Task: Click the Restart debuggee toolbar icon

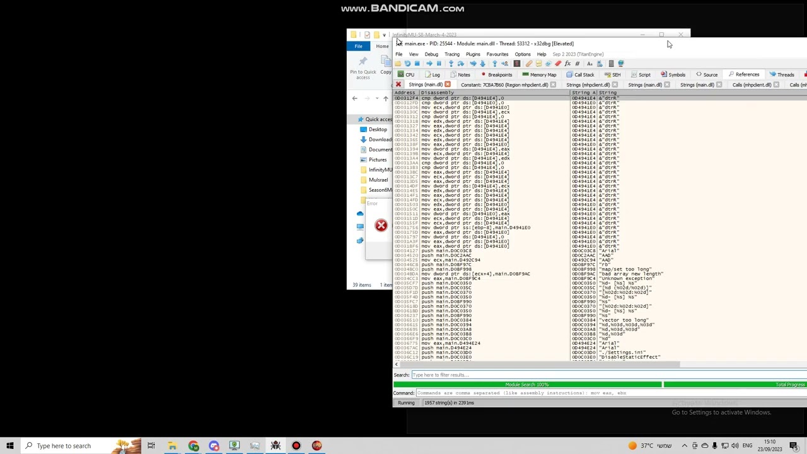Action: click(407, 63)
